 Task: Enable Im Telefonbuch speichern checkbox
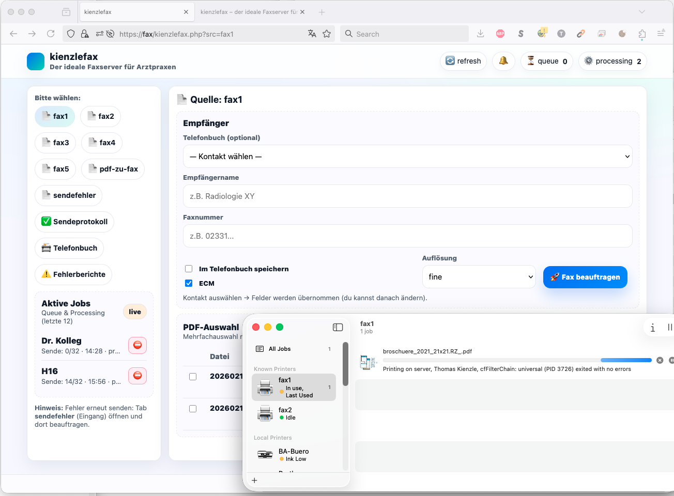click(x=189, y=269)
